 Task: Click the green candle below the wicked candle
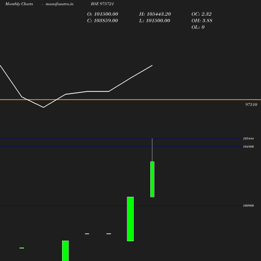[x=130, y=219]
